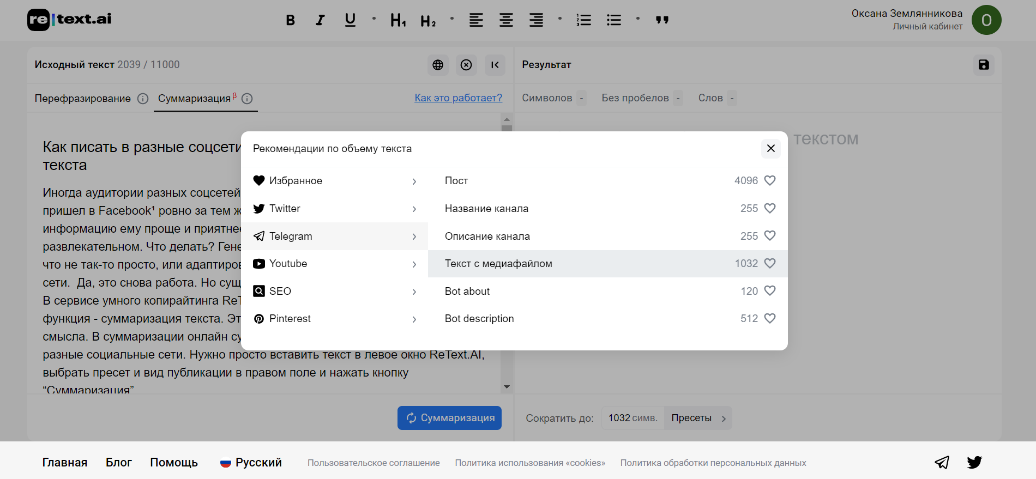Close the text volume recommendations dialog

[770, 148]
